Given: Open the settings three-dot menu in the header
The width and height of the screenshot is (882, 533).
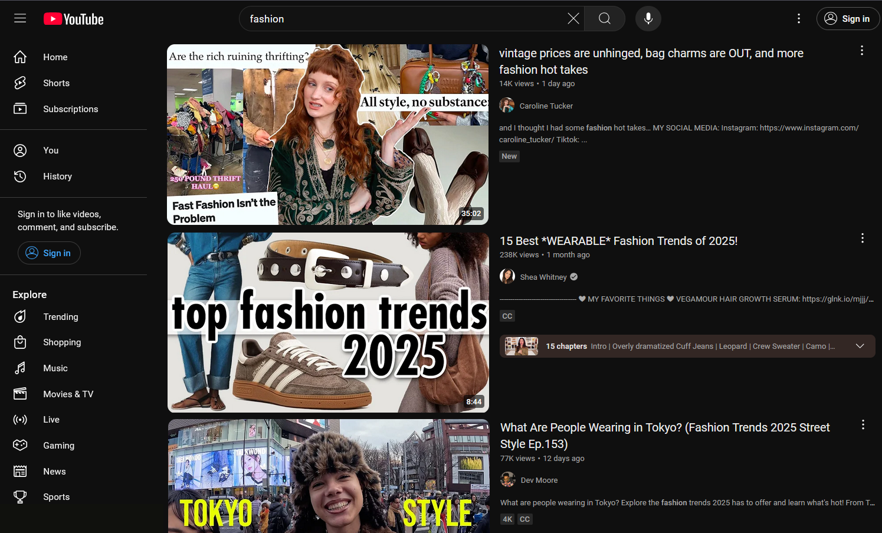Looking at the screenshot, I should point(798,18).
